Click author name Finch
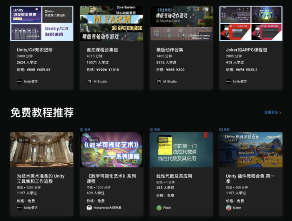292x221 pixels. (x=167, y=208)
